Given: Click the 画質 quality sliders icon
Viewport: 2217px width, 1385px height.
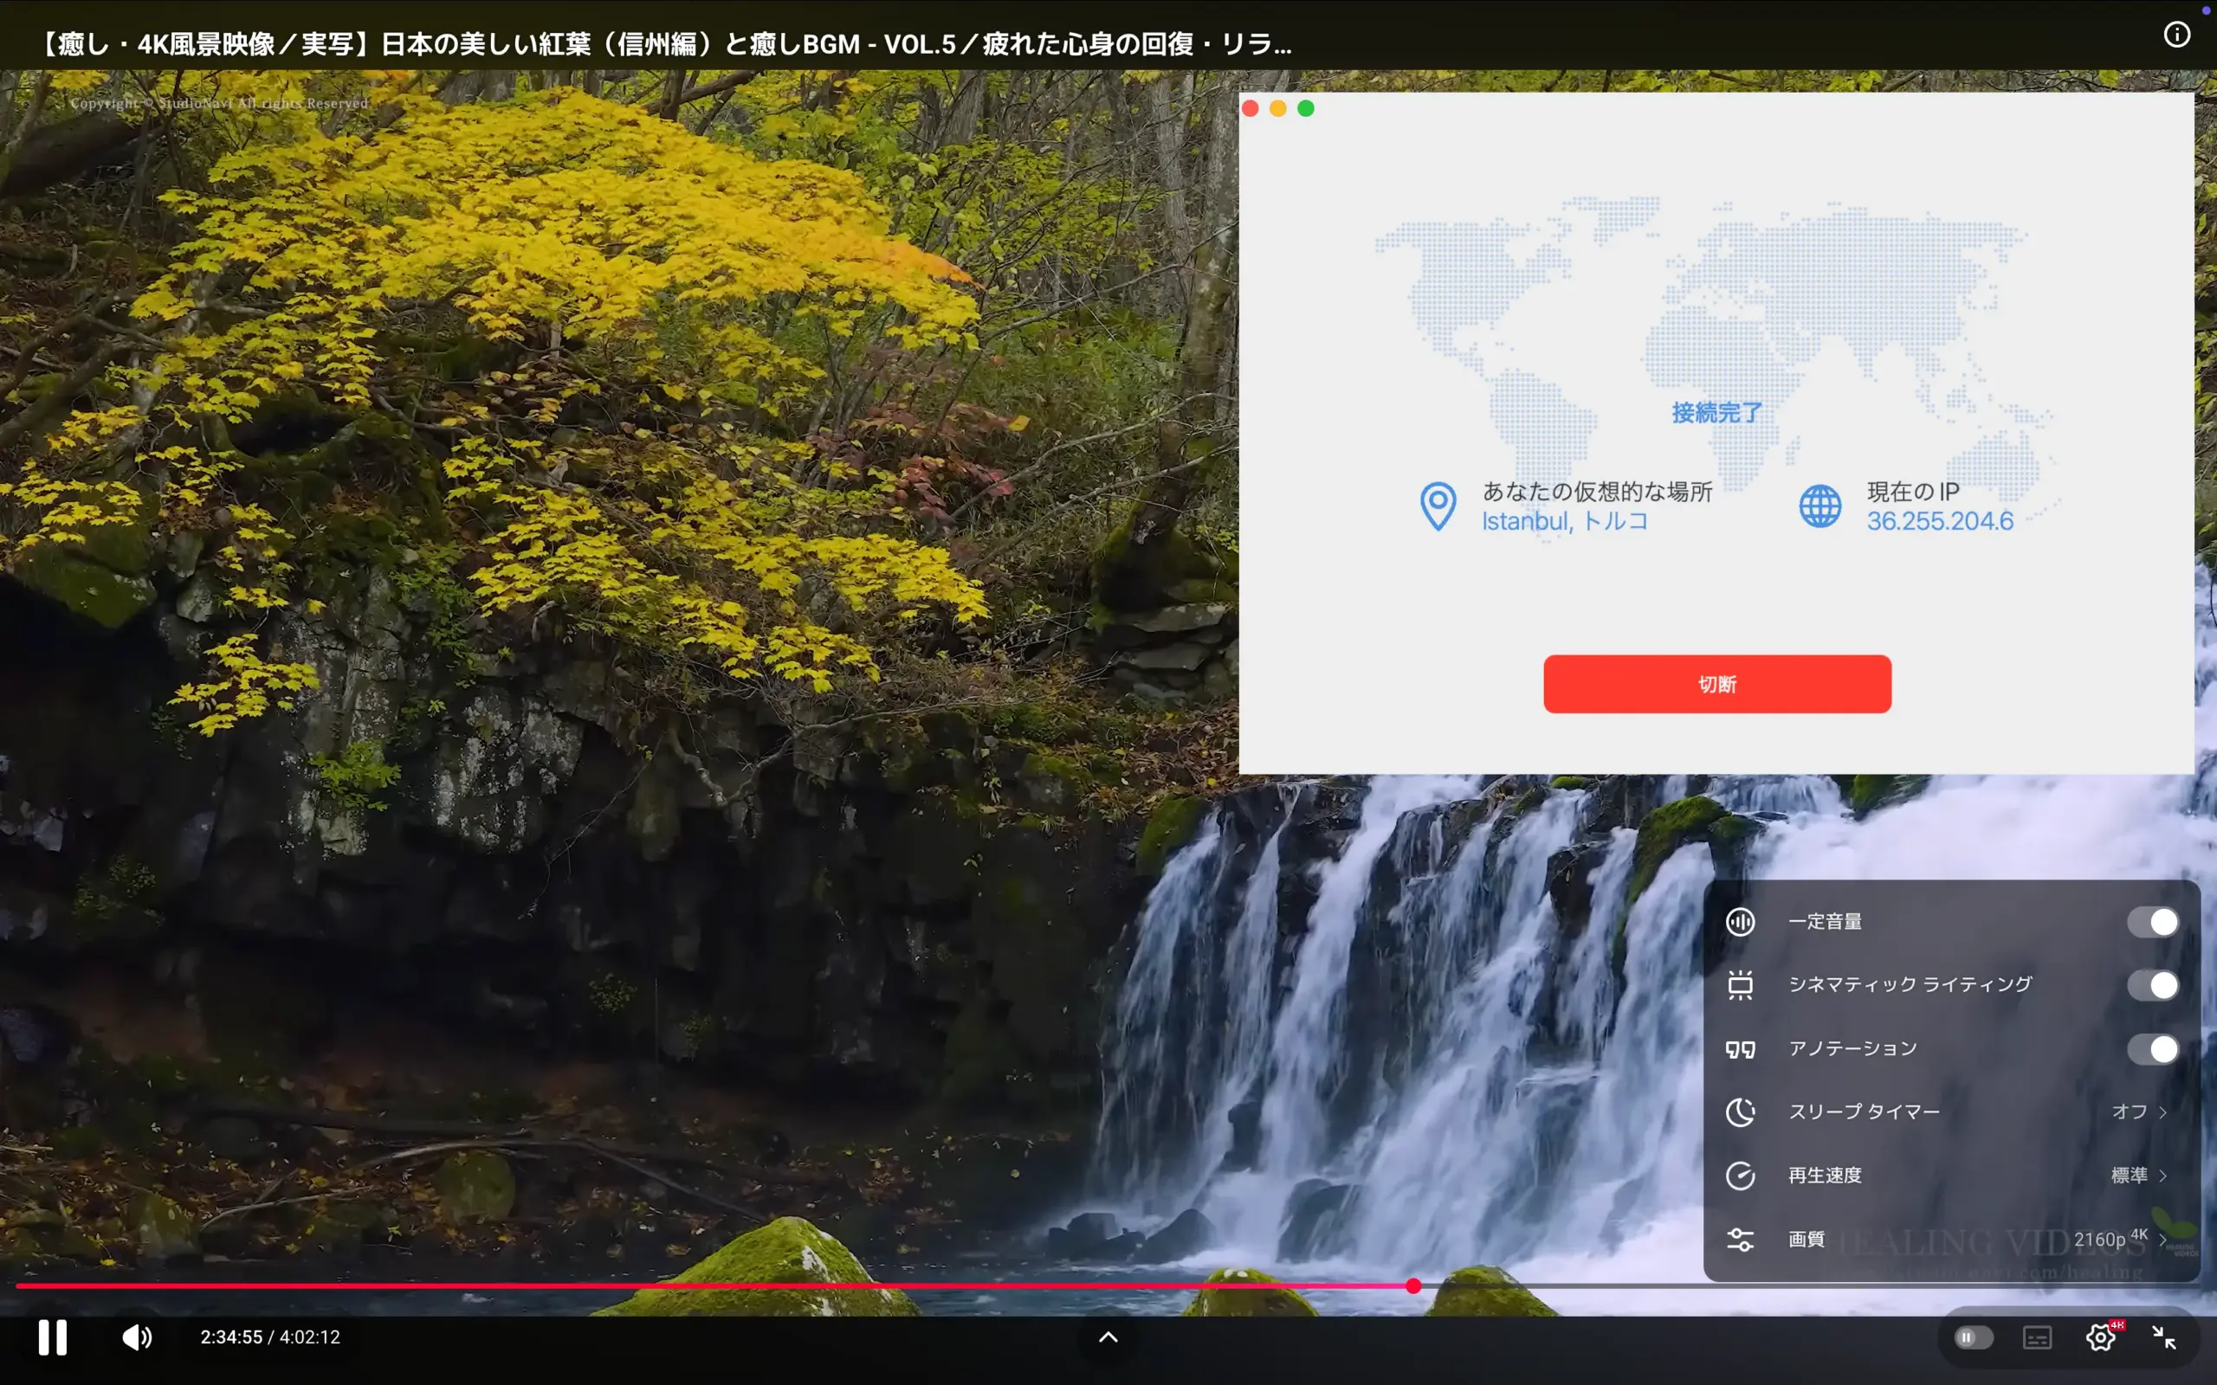Looking at the screenshot, I should tap(1740, 1240).
